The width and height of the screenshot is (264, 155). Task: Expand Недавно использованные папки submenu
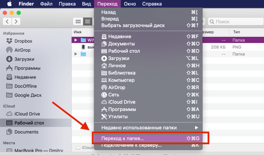pos(148,128)
